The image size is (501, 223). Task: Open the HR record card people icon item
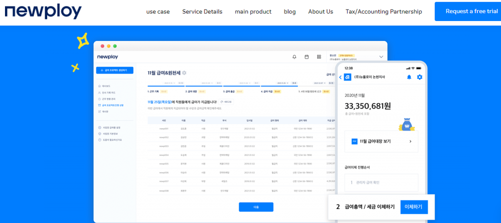coord(107,92)
